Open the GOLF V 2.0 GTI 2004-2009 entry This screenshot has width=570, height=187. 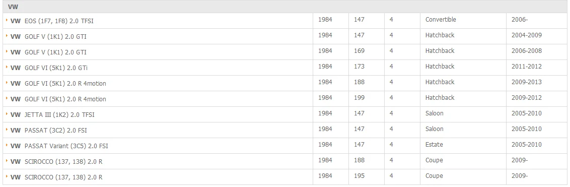[48, 37]
